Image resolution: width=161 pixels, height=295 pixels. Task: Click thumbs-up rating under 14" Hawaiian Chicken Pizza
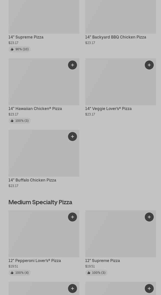(20, 121)
